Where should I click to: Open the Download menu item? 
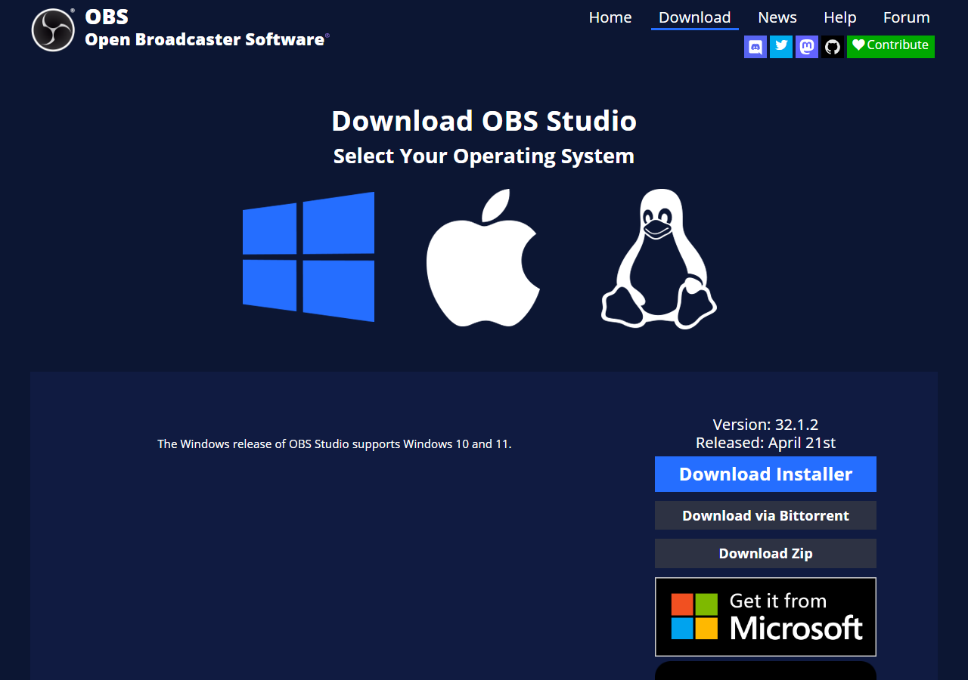695,17
